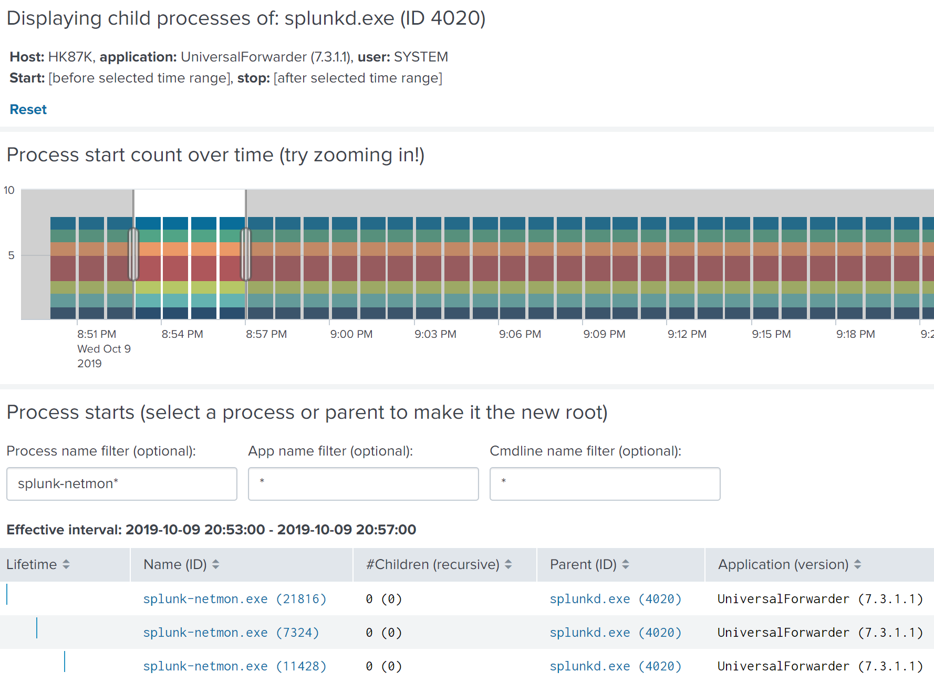
Task: Click the Effective interval text
Action: [211, 530]
